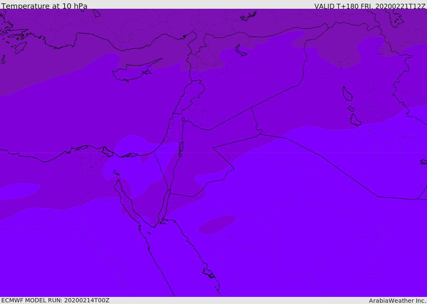
Task: Click the 'ArabiaWeather Inc.' credit text
Action: point(397,301)
